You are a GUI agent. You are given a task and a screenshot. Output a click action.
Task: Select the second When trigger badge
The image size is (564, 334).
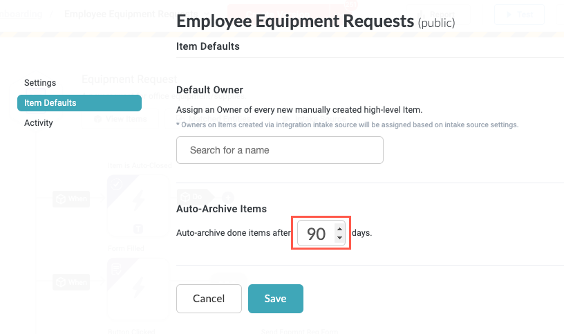71,282
